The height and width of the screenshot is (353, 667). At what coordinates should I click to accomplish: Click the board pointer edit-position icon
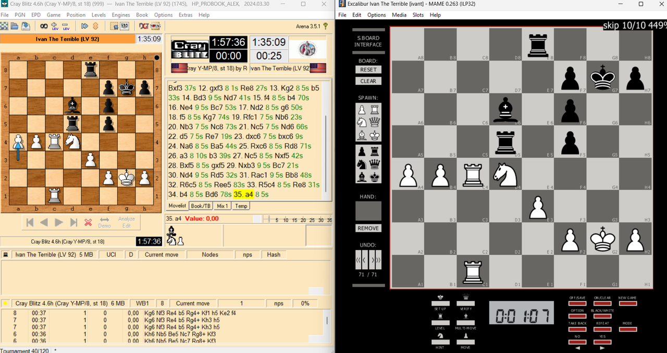click(x=114, y=26)
